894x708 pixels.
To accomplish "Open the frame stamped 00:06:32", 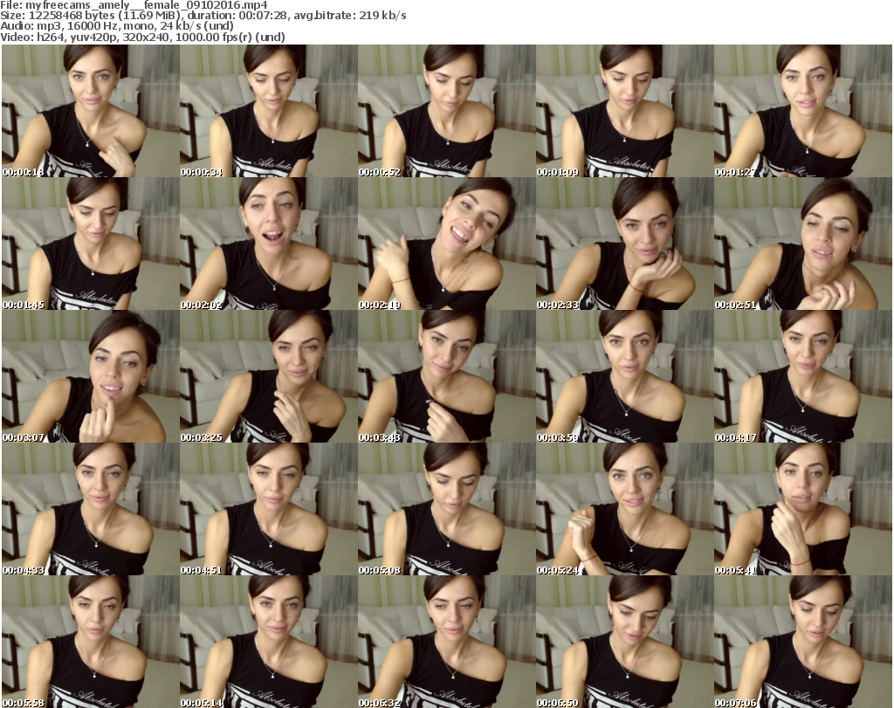I will tap(446, 642).
